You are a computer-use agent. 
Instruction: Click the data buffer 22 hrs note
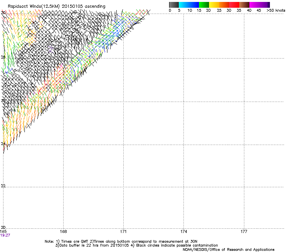click(137, 245)
